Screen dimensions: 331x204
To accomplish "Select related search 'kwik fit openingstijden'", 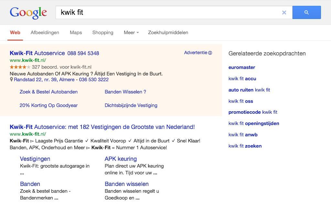I will [x=254, y=123].
